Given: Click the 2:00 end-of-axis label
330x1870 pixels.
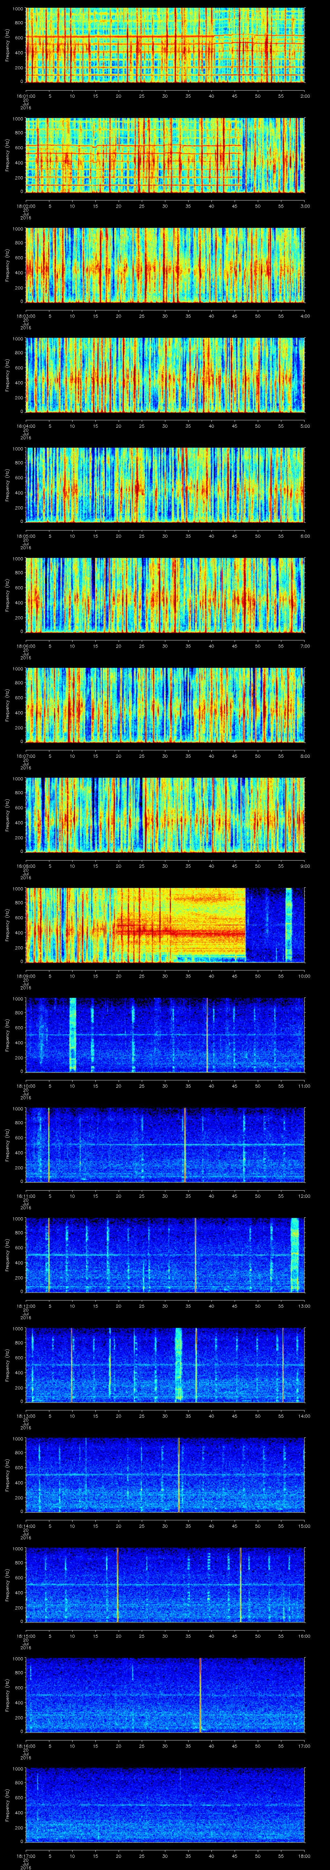Looking at the screenshot, I should tap(305, 95).
